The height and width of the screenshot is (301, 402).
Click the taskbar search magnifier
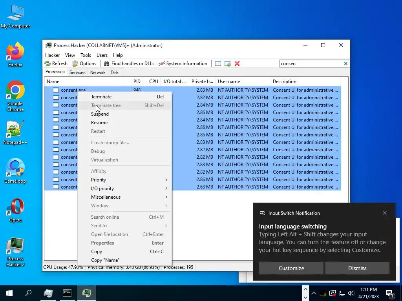click(x=28, y=293)
